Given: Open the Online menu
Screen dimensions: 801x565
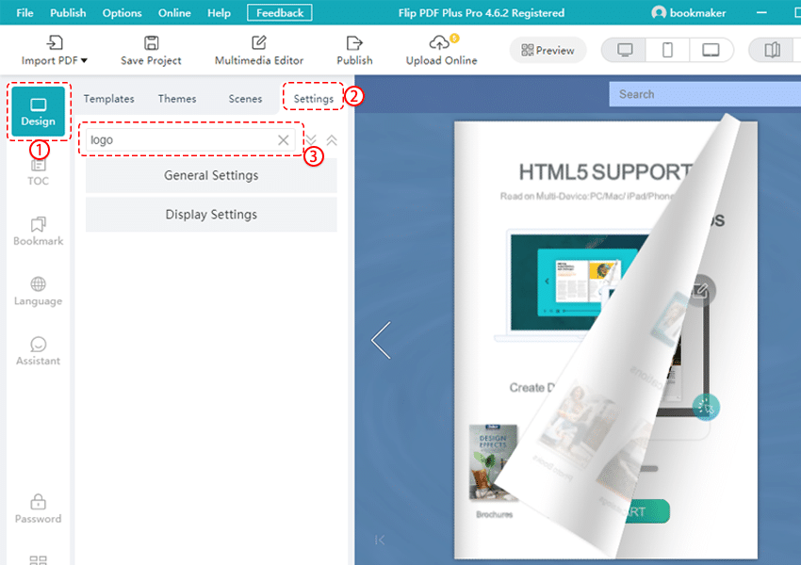Looking at the screenshot, I should 174,13.
